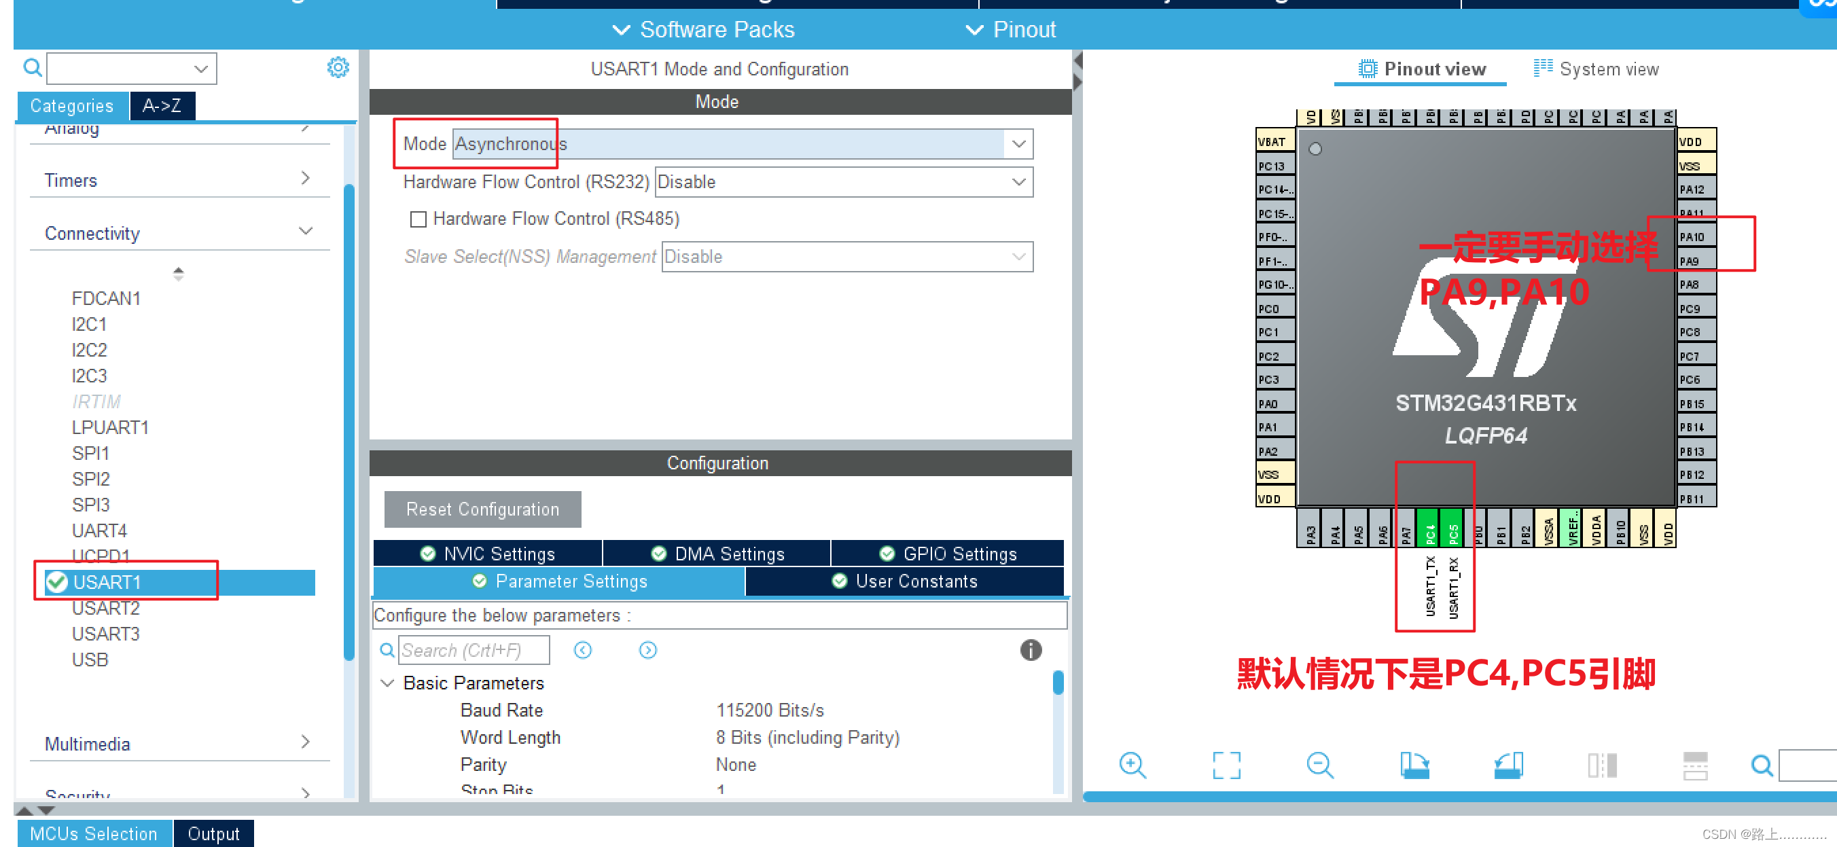
Task: Go to the previous search result arrow
Action: (x=583, y=649)
